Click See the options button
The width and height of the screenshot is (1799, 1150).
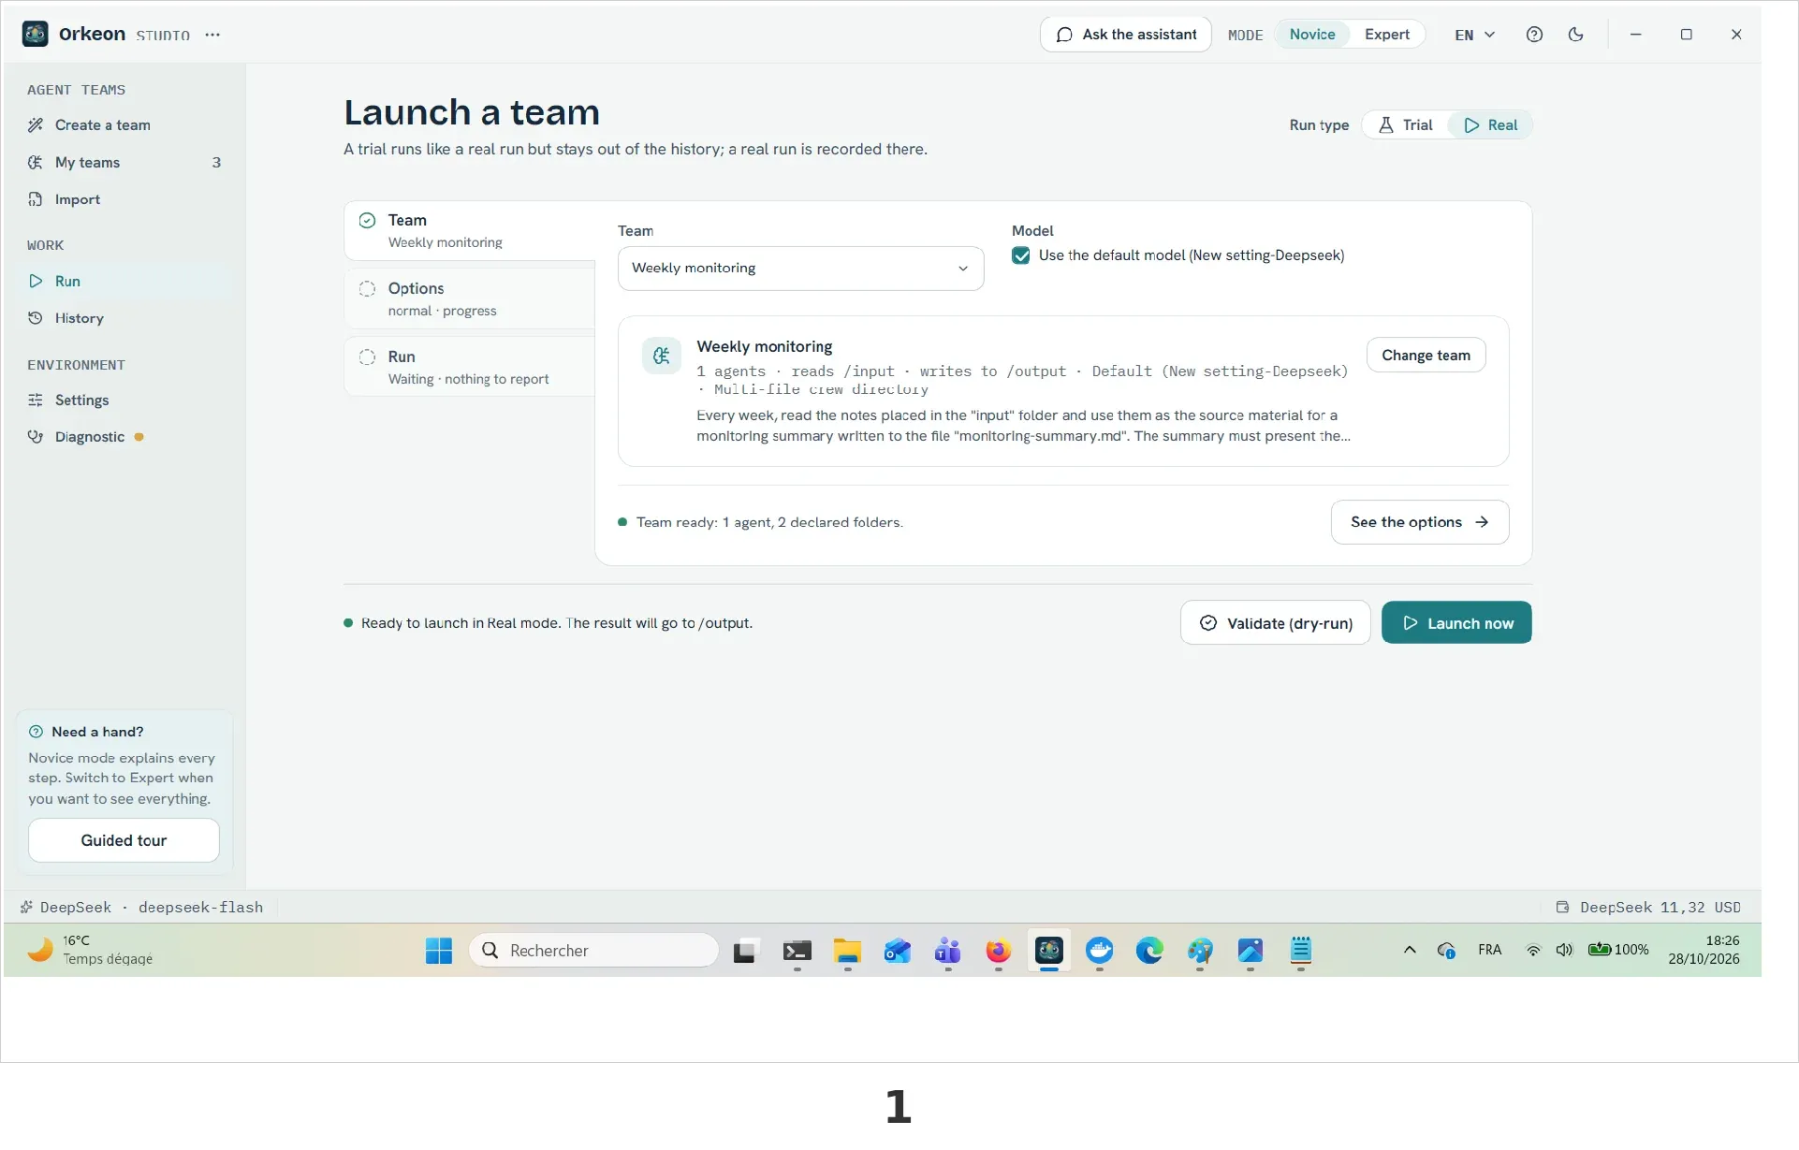click(x=1419, y=522)
